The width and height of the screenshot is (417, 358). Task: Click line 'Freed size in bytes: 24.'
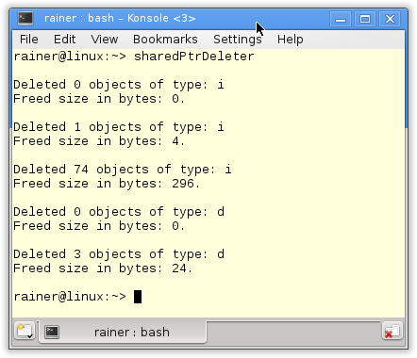click(x=103, y=268)
